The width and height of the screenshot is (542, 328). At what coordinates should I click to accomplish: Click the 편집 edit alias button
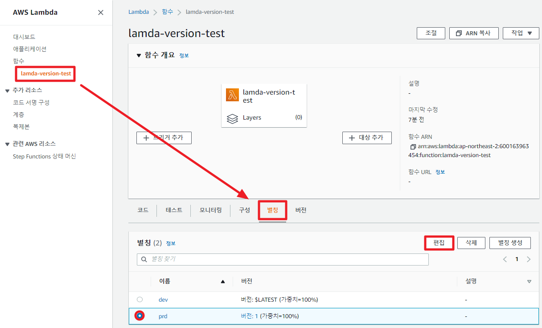439,243
